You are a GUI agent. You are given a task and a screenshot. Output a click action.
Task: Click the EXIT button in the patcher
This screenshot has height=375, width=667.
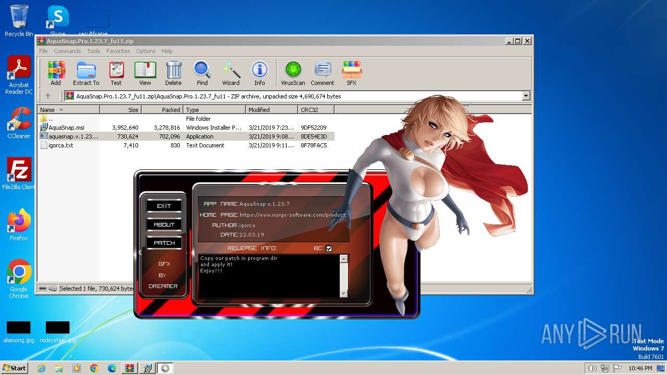pyautogui.click(x=164, y=206)
